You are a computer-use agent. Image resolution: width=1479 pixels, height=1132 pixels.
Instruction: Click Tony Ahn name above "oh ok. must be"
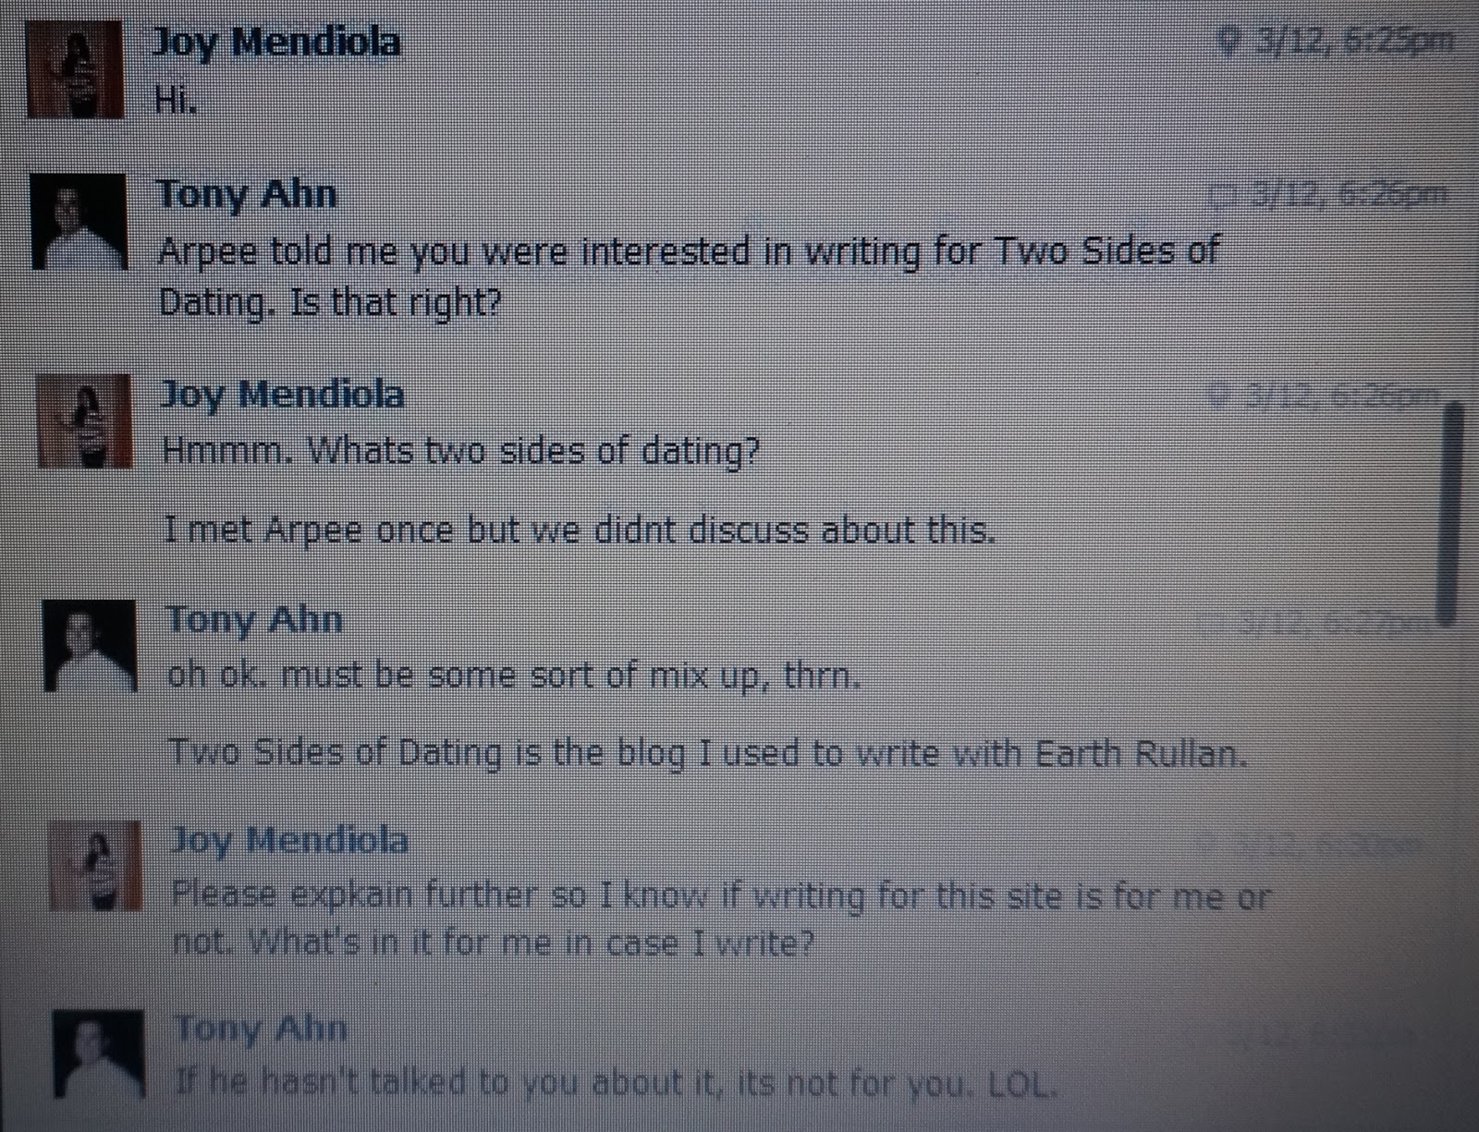[255, 619]
